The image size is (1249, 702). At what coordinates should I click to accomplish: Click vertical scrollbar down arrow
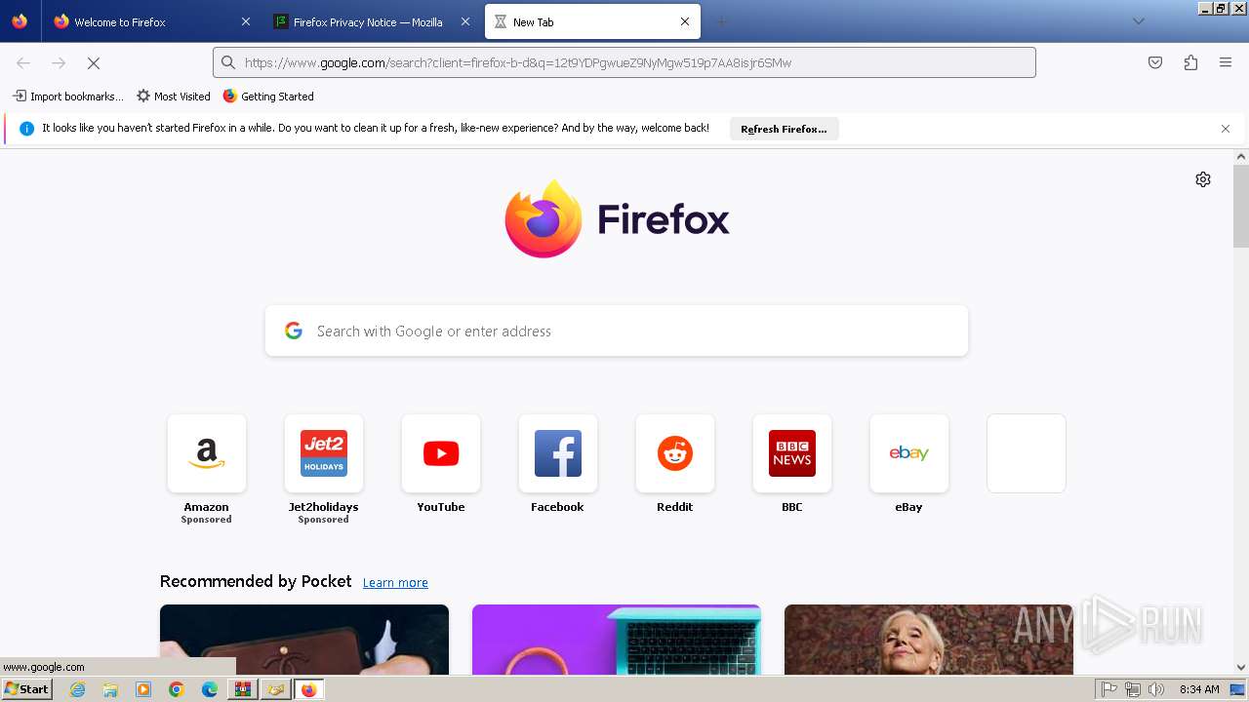point(1241,668)
